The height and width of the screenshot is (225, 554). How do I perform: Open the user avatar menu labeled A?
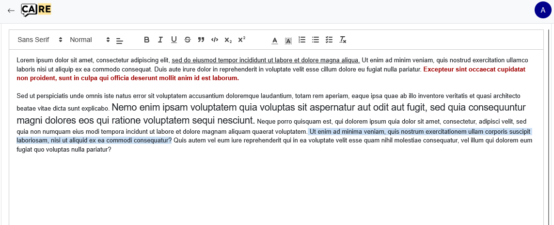click(x=543, y=10)
